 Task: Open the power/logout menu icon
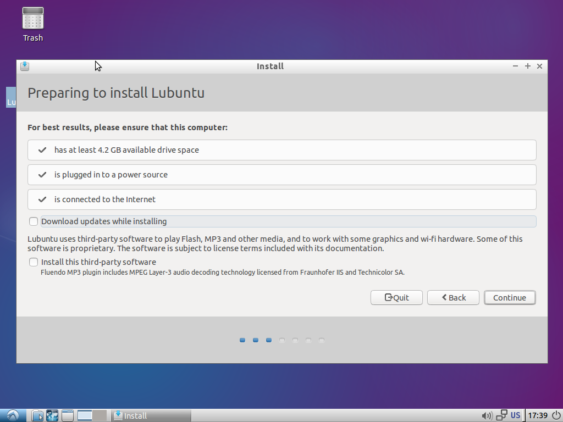(x=556, y=415)
